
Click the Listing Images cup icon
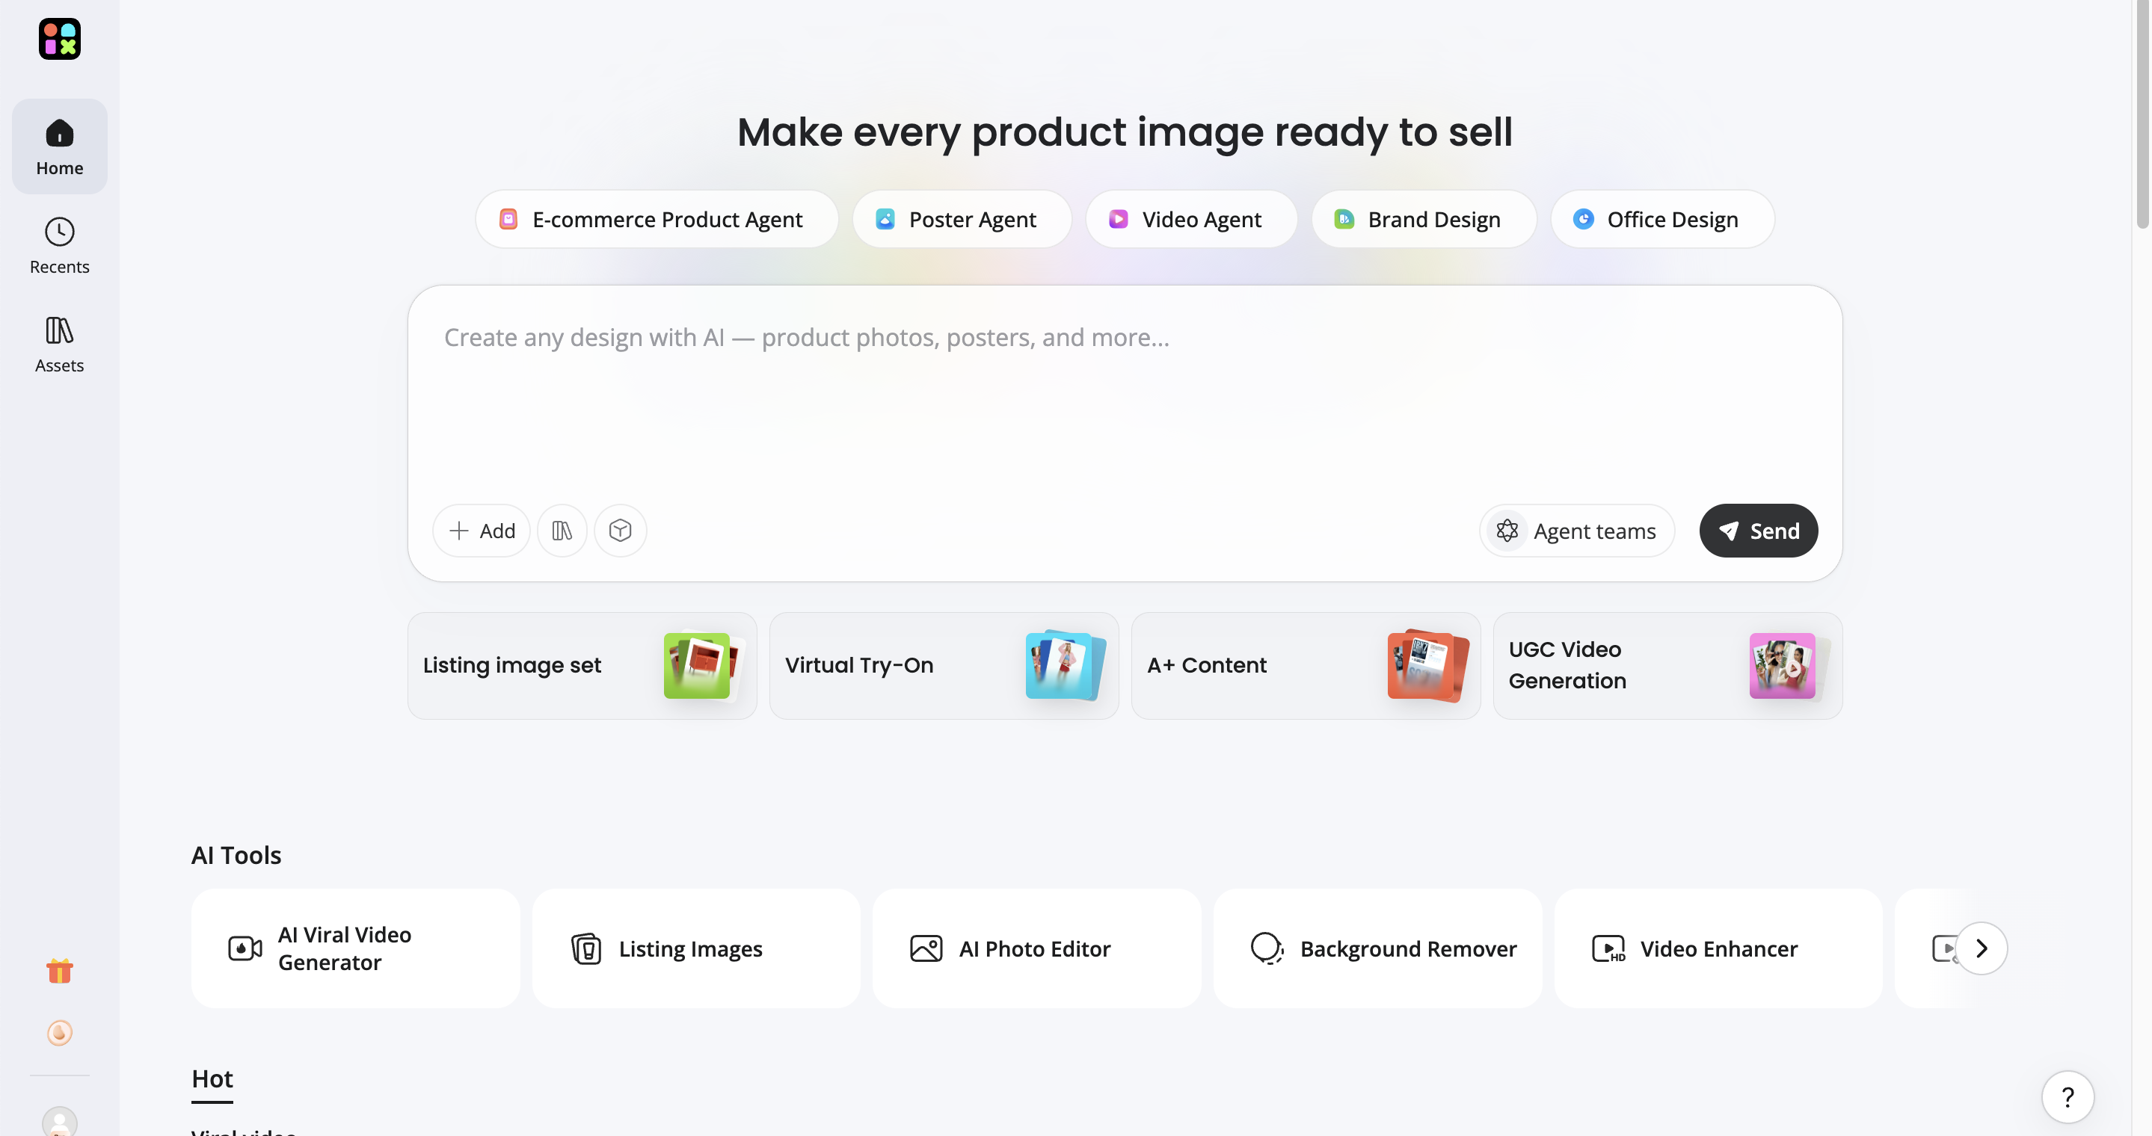(x=586, y=948)
